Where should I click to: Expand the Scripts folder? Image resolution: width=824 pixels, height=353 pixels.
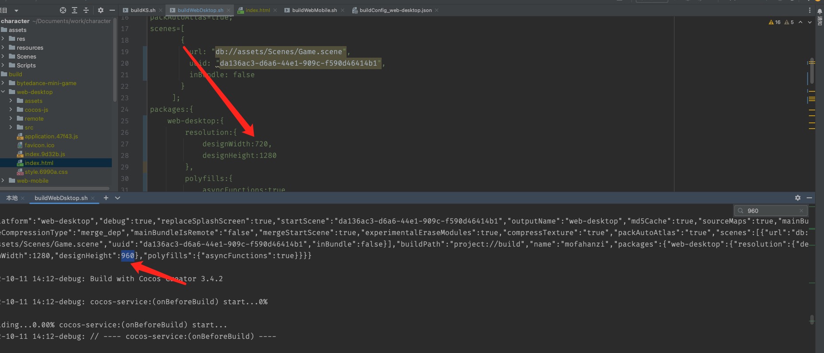click(x=3, y=65)
